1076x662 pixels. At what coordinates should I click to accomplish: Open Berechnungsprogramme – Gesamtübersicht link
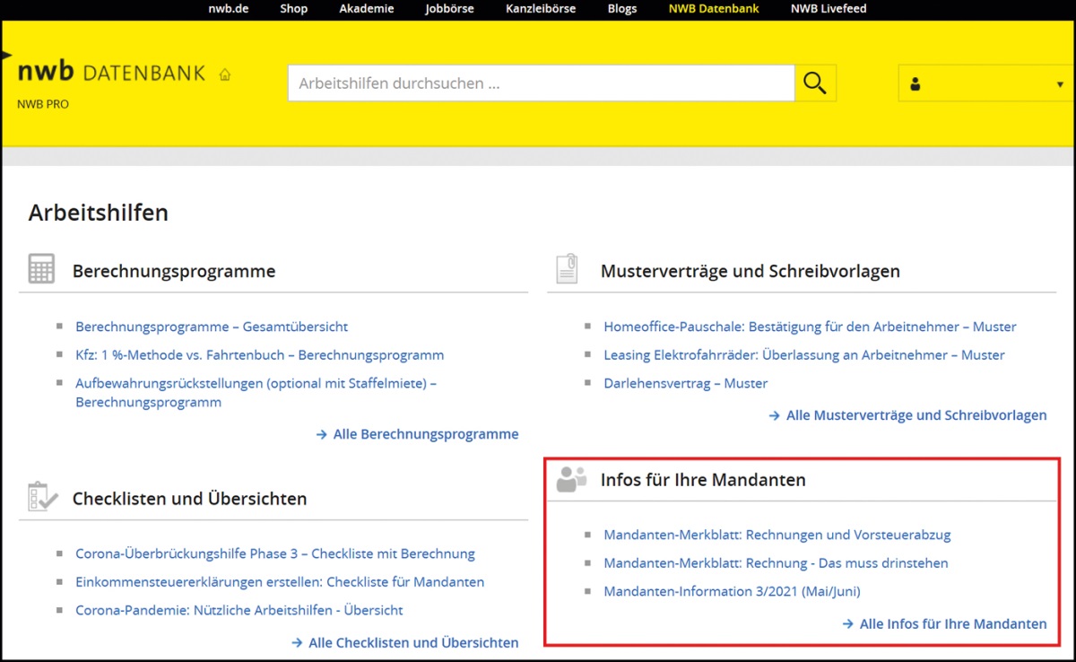[212, 327]
